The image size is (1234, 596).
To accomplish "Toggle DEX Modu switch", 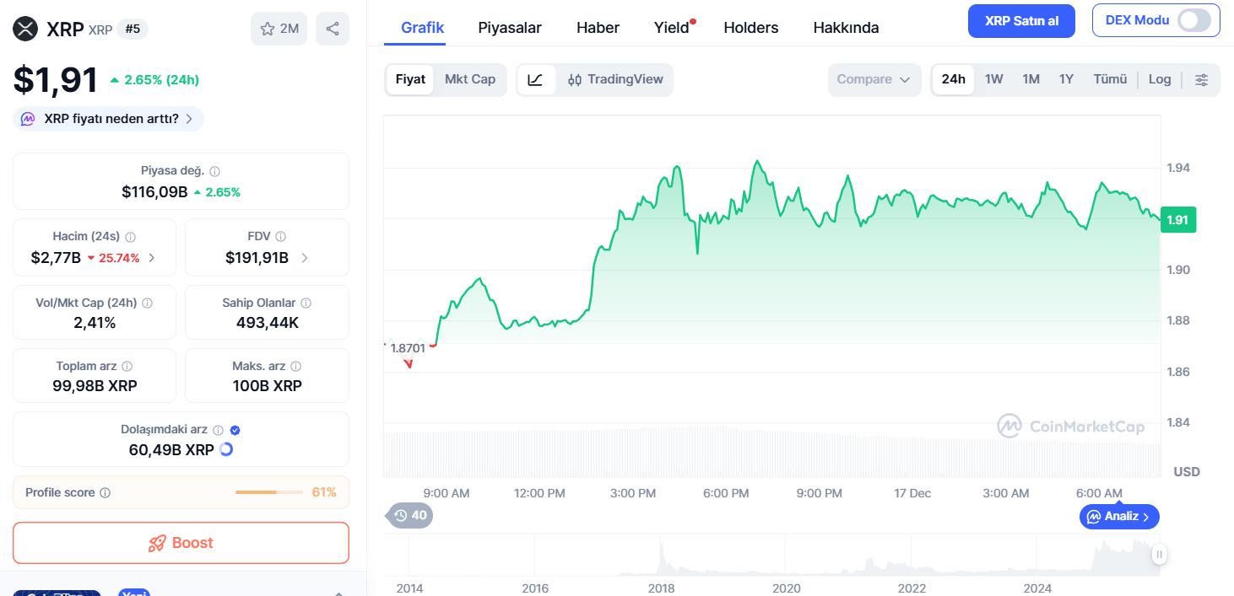I will [x=1194, y=20].
